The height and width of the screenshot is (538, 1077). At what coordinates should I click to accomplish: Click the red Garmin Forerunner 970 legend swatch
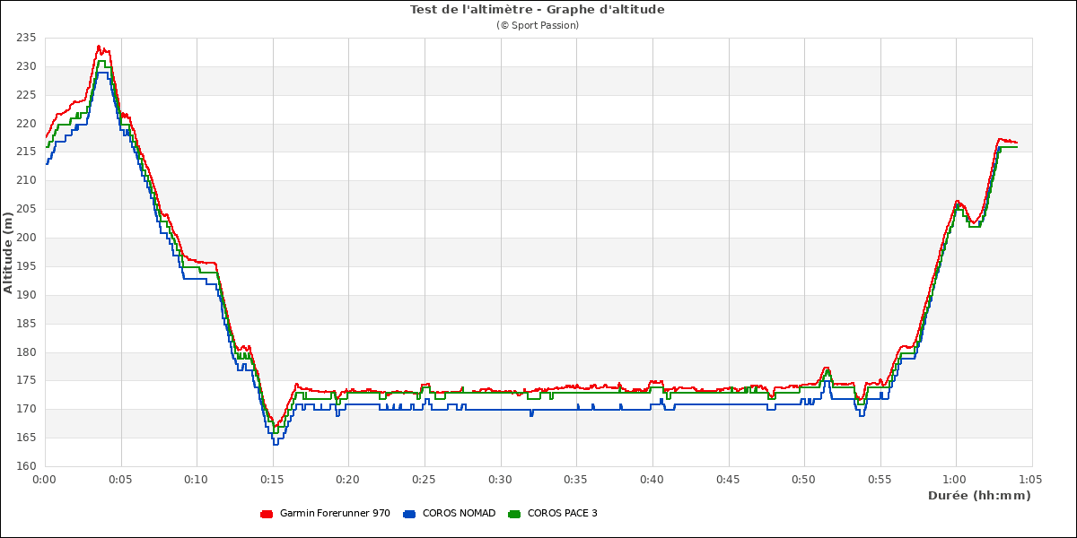[266, 514]
